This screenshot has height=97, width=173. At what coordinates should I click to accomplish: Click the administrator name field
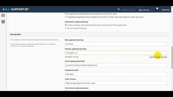pyautogui.click(x=116, y=44)
